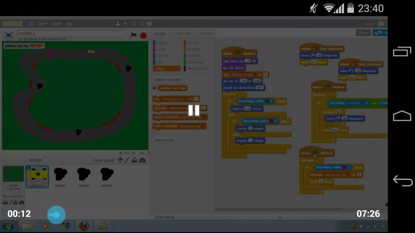The image size is (415, 233).
Task: Open Firefox from the Windows taskbar
Action: tap(84, 226)
